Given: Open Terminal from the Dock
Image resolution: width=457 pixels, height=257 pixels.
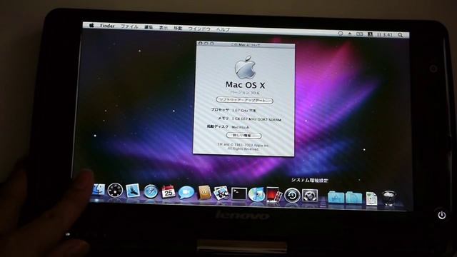Looking at the screenshot, I should click(239, 193).
